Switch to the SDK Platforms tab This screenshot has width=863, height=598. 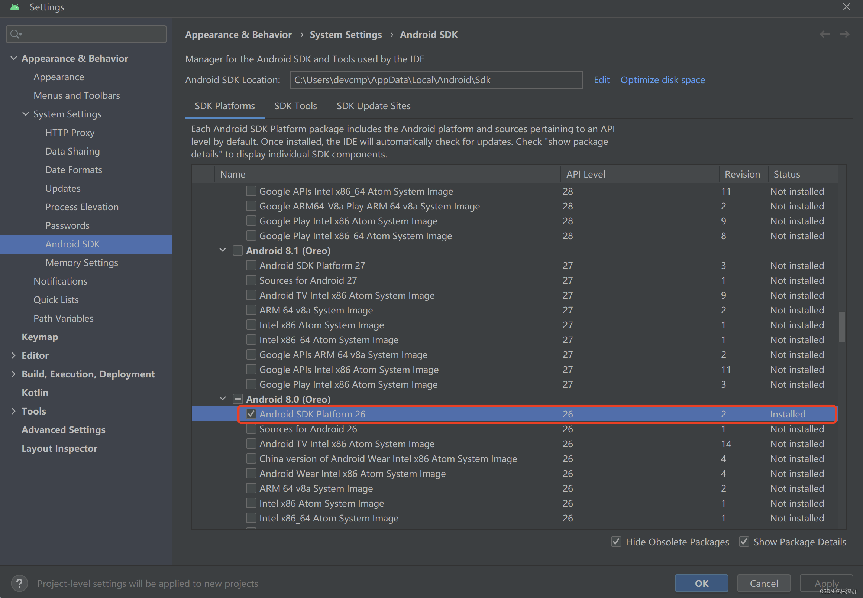[224, 106]
